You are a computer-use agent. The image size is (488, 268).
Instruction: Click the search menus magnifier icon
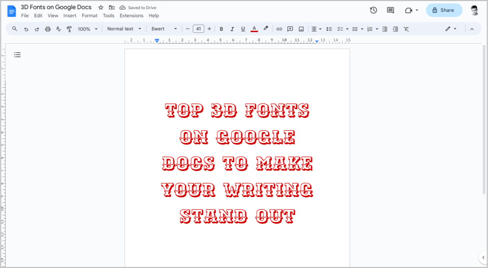(15, 29)
